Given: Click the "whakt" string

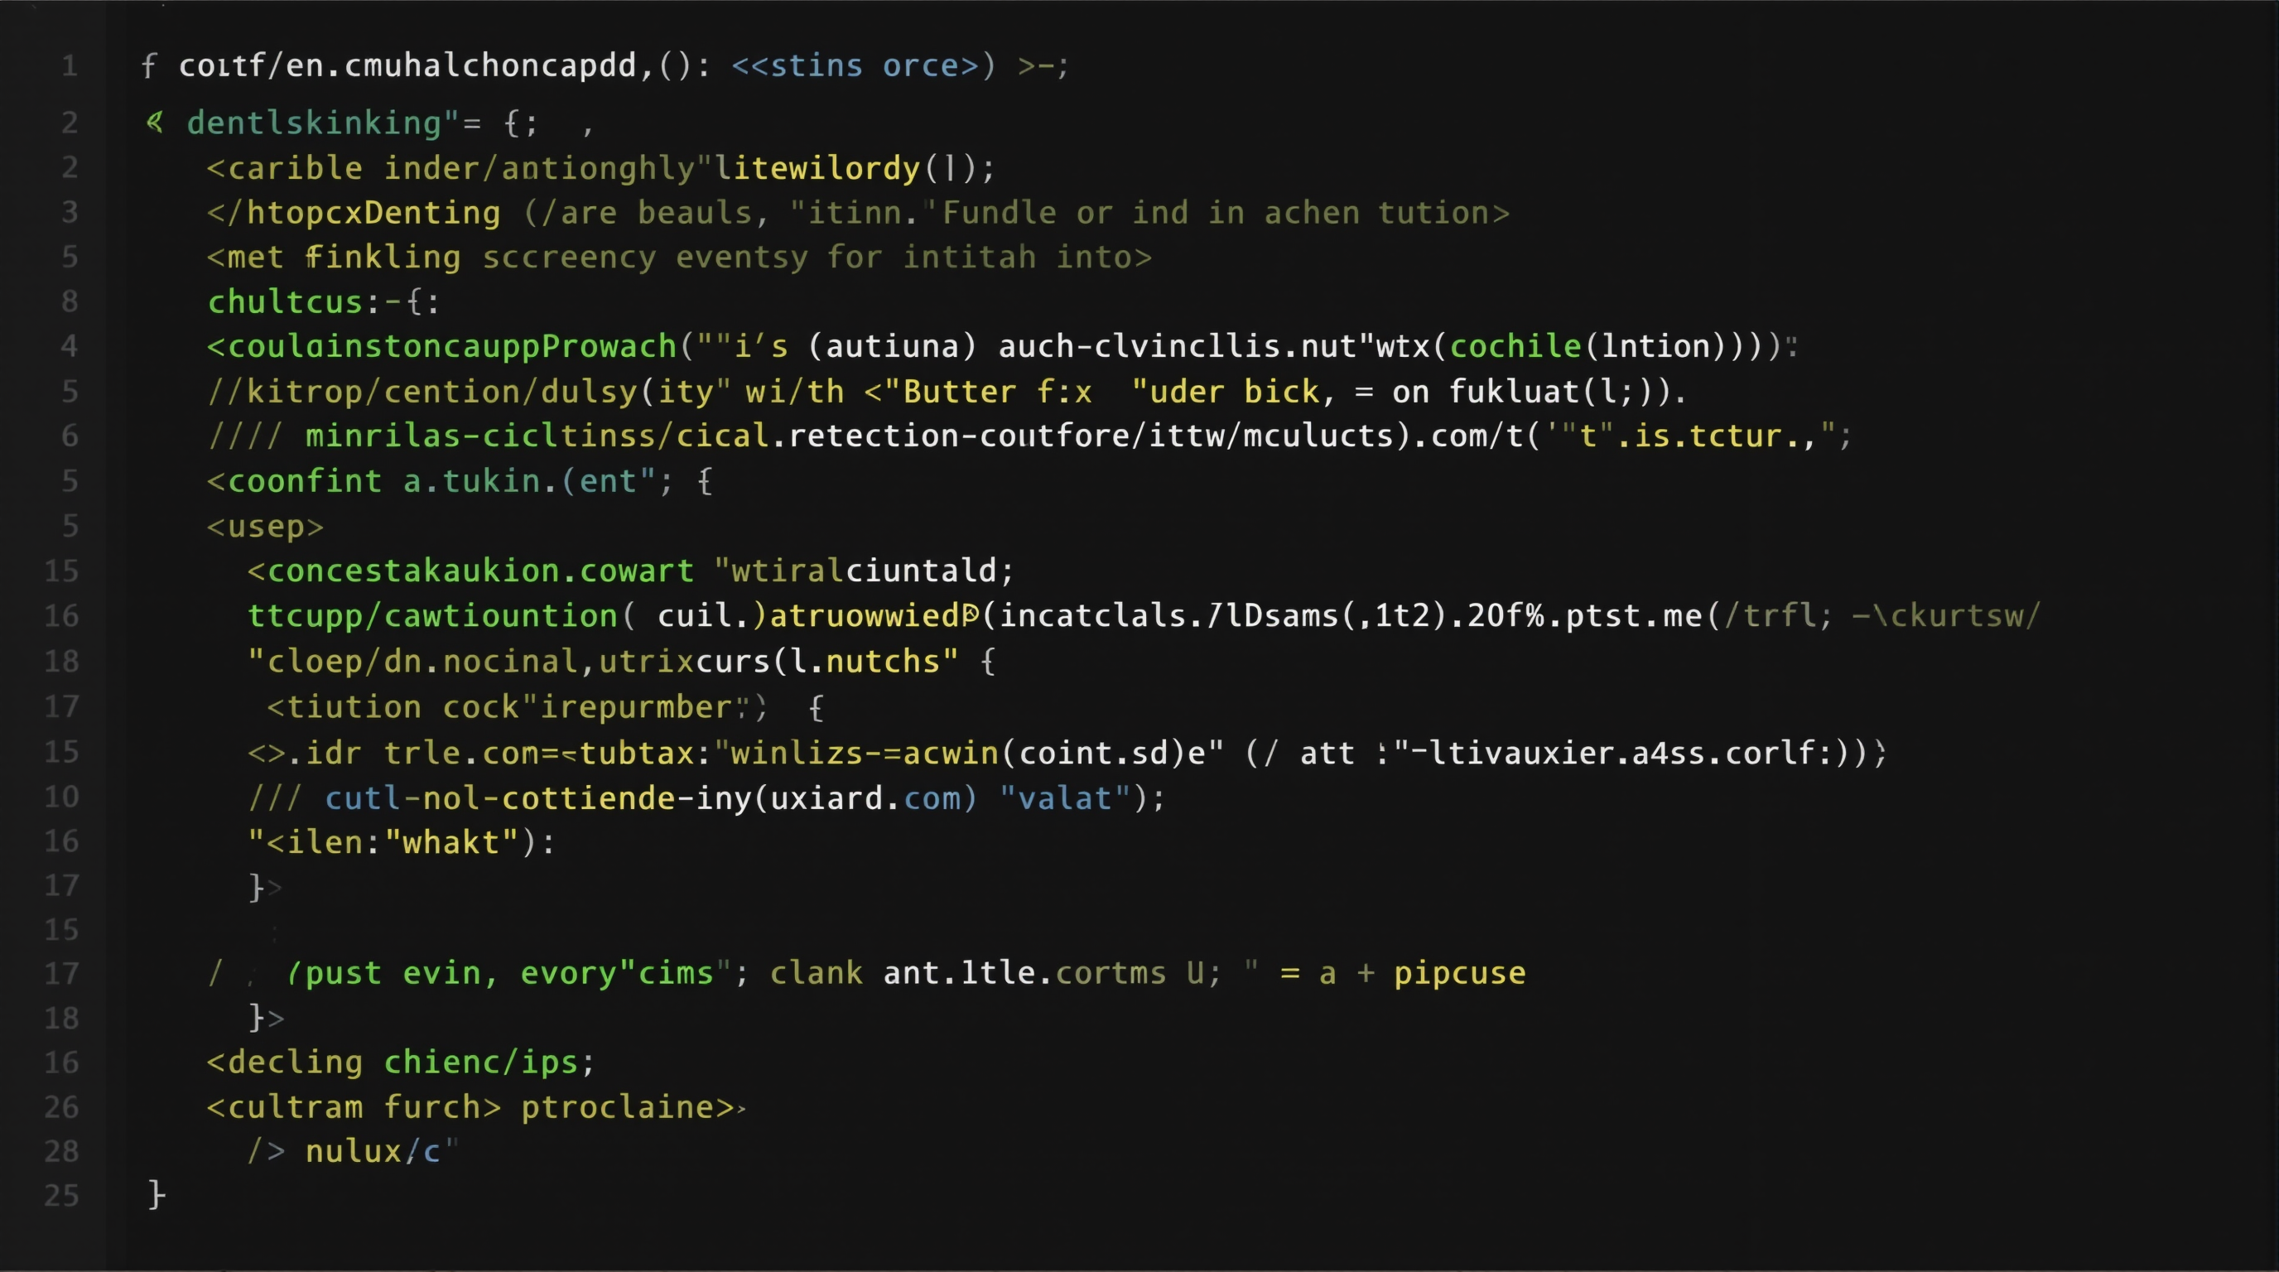Looking at the screenshot, I should (451, 842).
